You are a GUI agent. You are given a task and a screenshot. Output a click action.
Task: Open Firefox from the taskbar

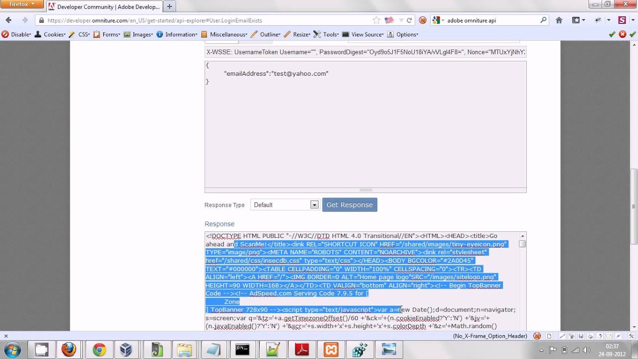[x=69, y=350]
